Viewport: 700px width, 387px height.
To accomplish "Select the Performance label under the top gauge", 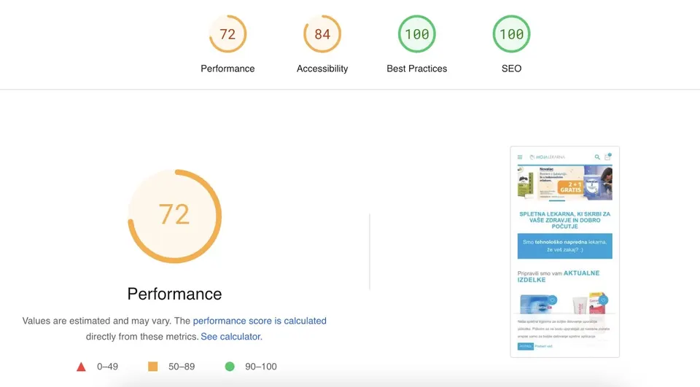I will (x=227, y=69).
